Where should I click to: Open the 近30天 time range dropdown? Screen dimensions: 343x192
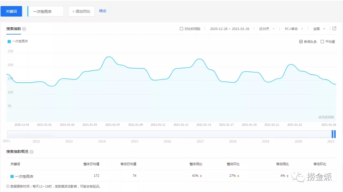coord(266,29)
